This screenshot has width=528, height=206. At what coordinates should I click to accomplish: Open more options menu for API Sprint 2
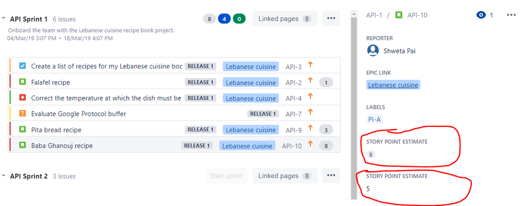[331, 176]
